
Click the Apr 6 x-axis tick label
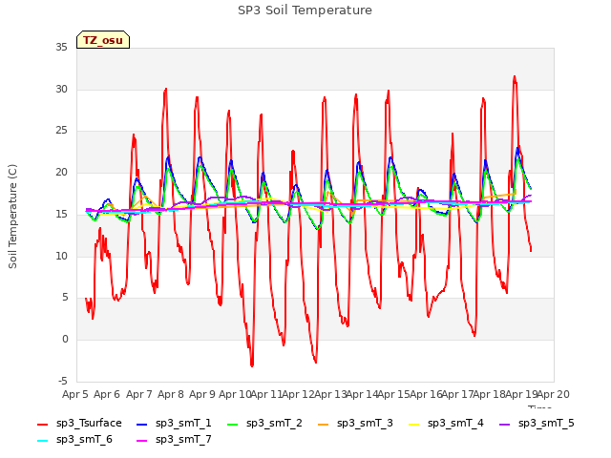[107, 394]
